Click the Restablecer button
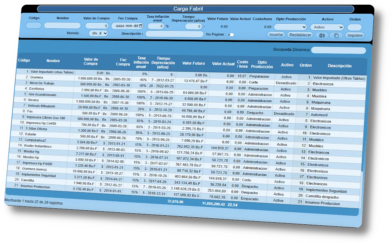Screen dimensions: 392x243 300,35
